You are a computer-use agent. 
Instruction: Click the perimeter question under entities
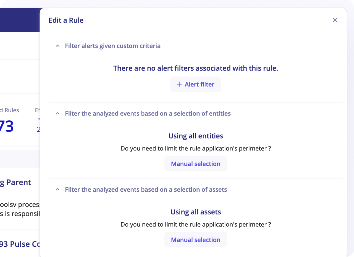(196, 148)
